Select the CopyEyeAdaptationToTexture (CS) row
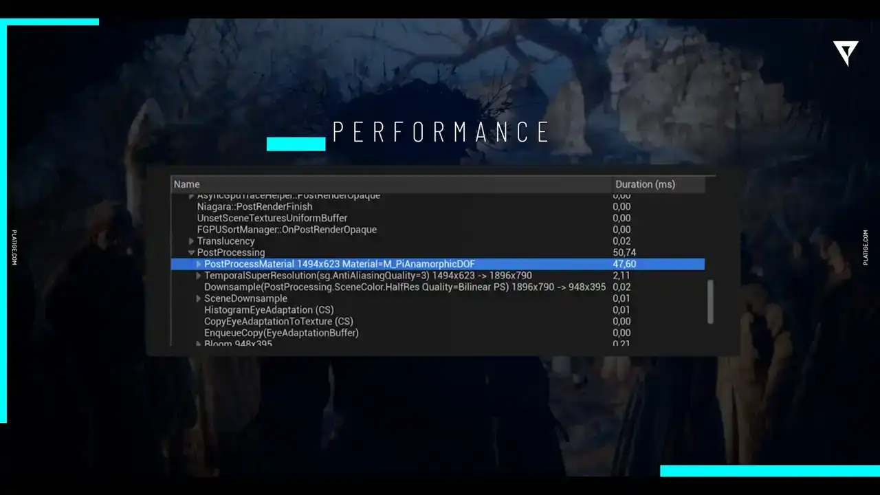Image resolution: width=880 pixels, height=495 pixels. pos(278,322)
